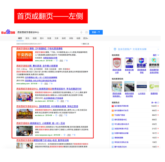Open the 山木培训 text link

pos(142,94)
